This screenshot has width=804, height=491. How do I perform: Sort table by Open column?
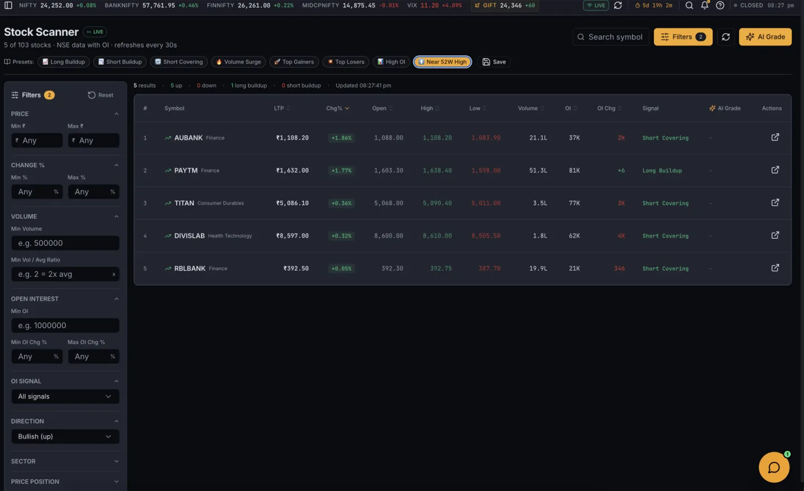[x=382, y=108]
